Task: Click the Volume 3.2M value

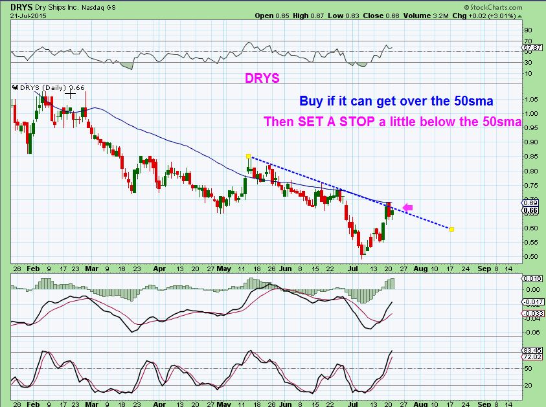Action: pyautogui.click(x=426, y=16)
